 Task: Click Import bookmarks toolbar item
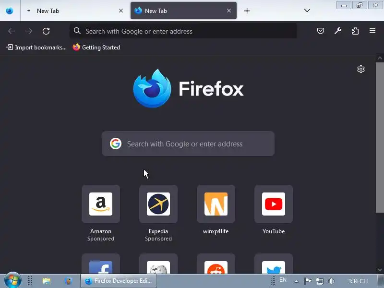(x=36, y=47)
